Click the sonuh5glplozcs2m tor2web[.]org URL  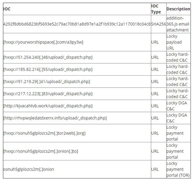coord(44,133)
